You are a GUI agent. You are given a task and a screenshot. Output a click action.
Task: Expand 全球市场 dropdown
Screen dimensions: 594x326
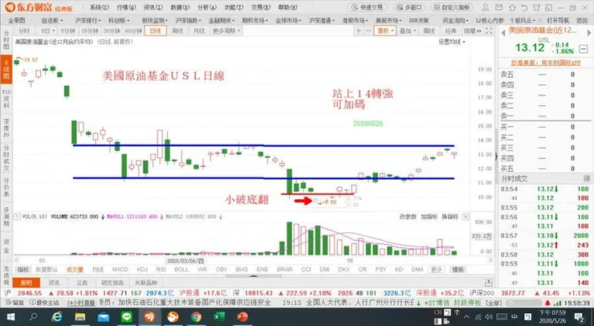pyautogui.click(x=289, y=20)
